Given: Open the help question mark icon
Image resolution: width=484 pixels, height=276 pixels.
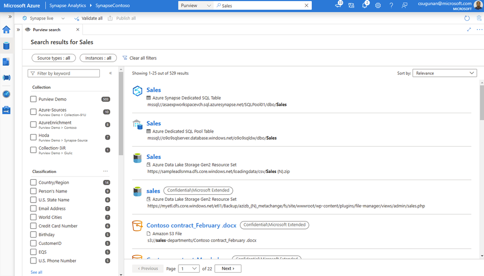Looking at the screenshot, I should pos(391,5).
